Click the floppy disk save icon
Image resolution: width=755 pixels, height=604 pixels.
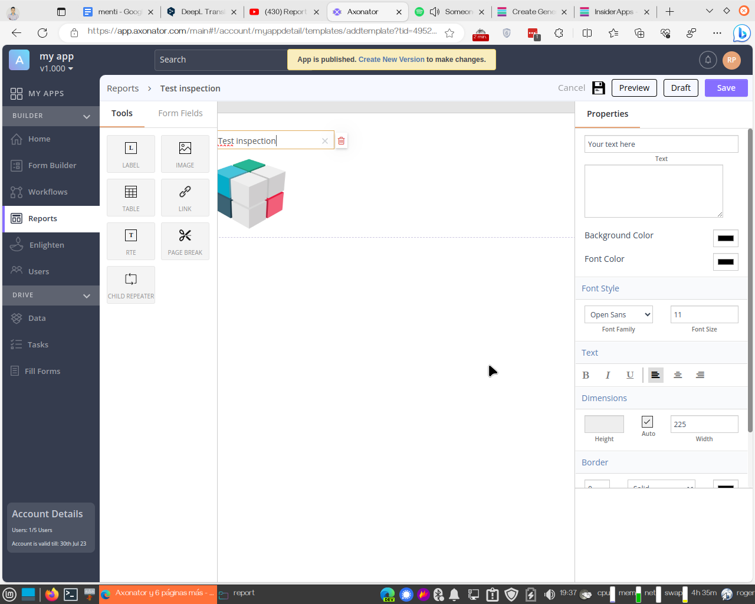tap(598, 88)
